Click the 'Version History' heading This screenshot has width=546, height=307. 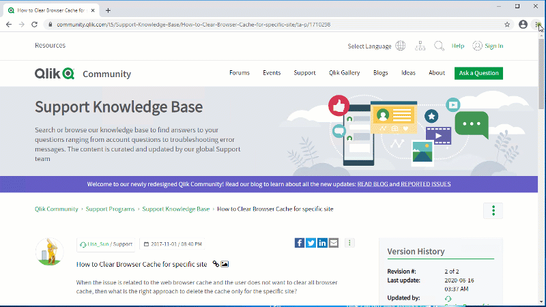(x=416, y=251)
